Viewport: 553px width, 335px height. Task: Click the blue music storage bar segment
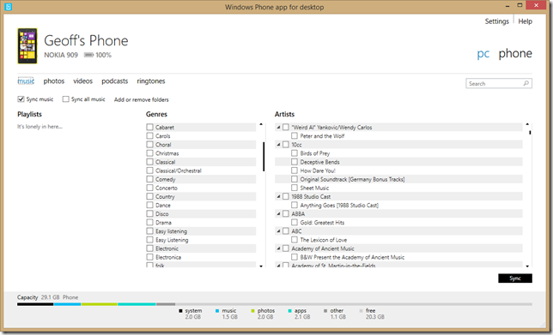click(67, 304)
